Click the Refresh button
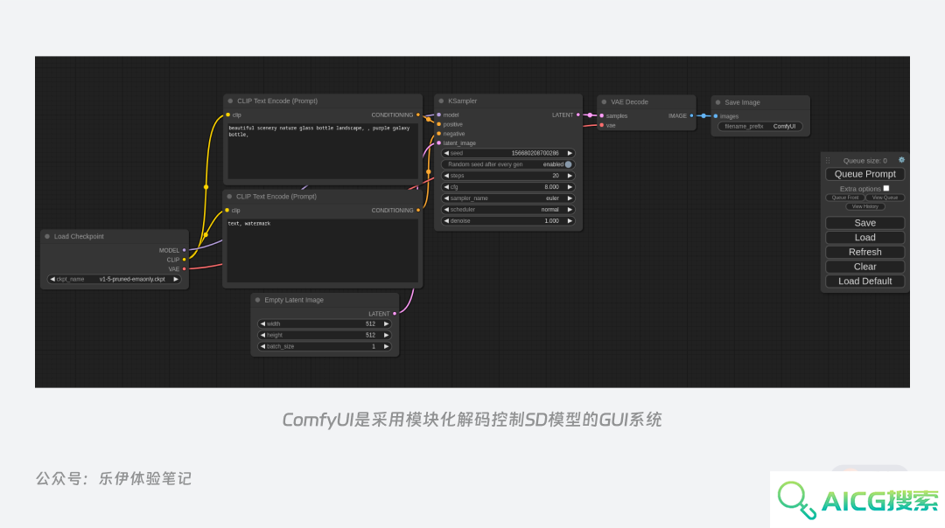Image resolution: width=945 pixels, height=528 pixels. (x=864, y=253)
